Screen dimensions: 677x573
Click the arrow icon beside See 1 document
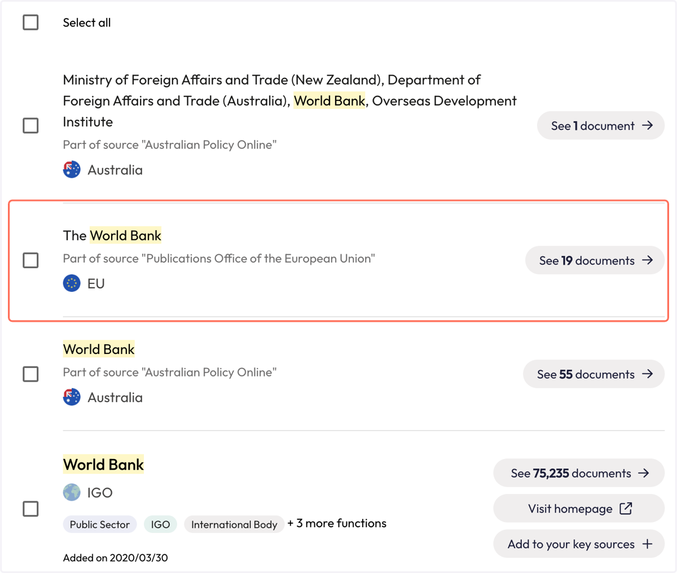647,125
